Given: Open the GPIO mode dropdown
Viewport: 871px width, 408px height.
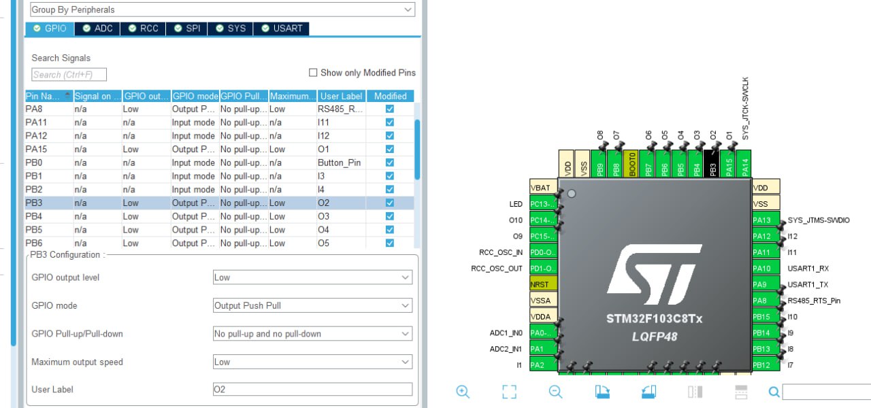Looking at the screenshot, I should coord(312,305).
